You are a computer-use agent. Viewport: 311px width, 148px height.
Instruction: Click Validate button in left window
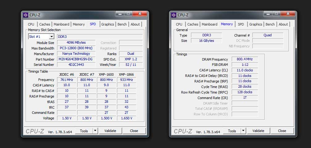[x=110, y=131]
